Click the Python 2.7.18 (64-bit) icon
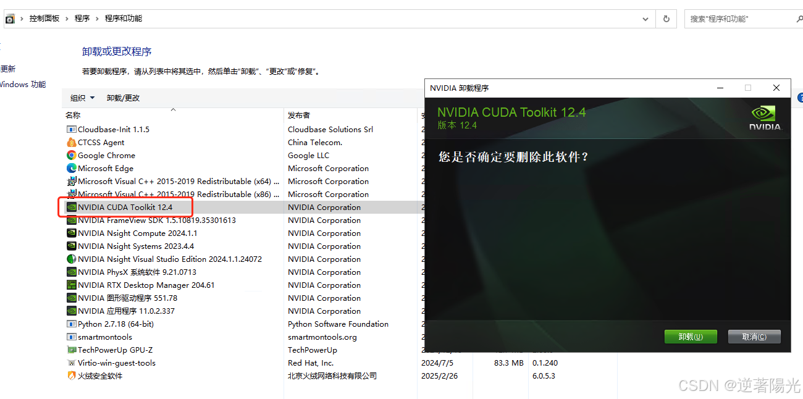803x399 pixels. (72, 324)
